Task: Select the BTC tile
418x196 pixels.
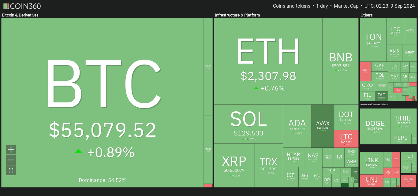Action: click(103, 103)
